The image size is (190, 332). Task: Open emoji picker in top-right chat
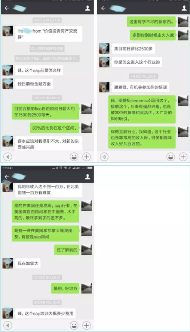click(x=171, y=157)
